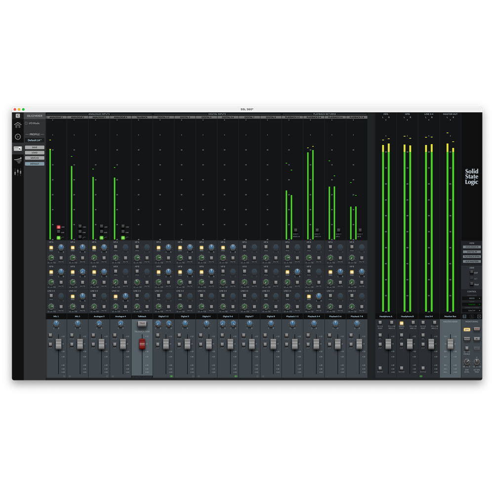
Task: Click the link circle at bottom of Analogue 3 strip
Action: [107, 376]
